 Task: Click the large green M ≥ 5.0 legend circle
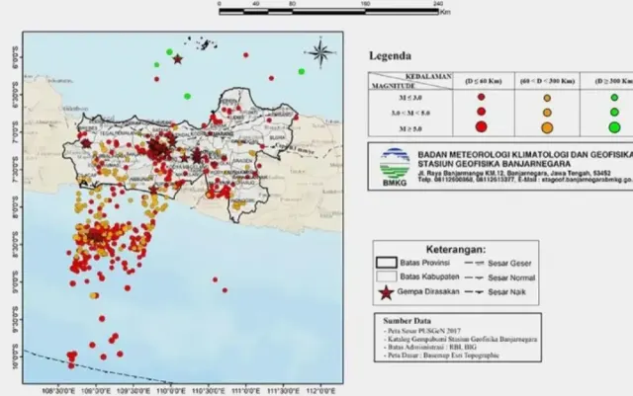[614, 127]
